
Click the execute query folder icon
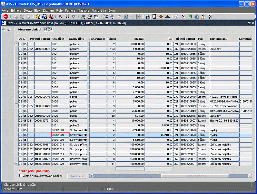coord(44,16)
